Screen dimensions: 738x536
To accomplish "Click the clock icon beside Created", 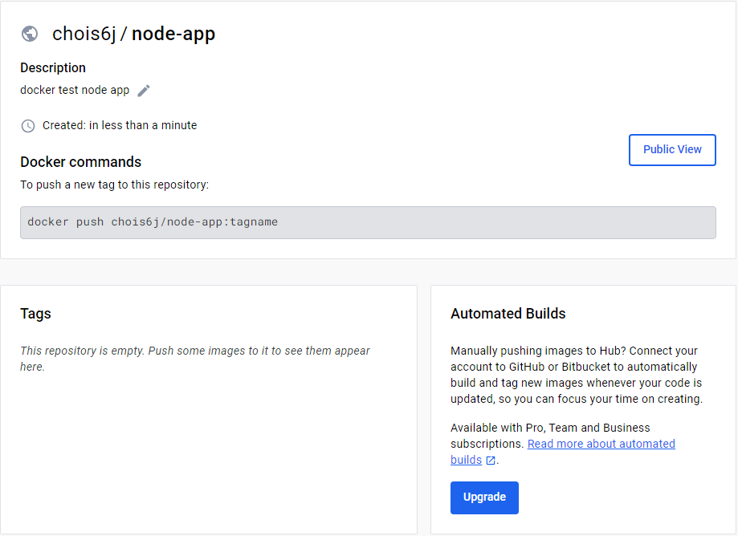I will pos(28,126).
